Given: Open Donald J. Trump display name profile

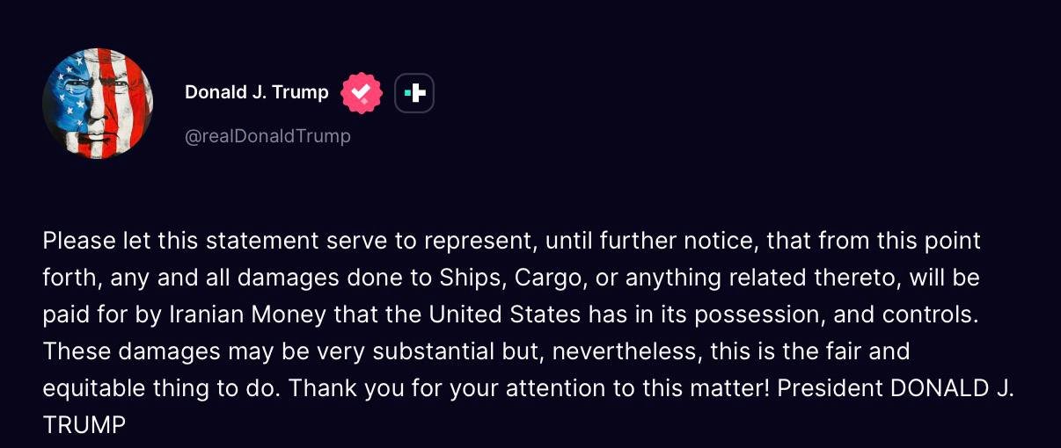Looking at the screenshot, I should [x=257, y=92].
